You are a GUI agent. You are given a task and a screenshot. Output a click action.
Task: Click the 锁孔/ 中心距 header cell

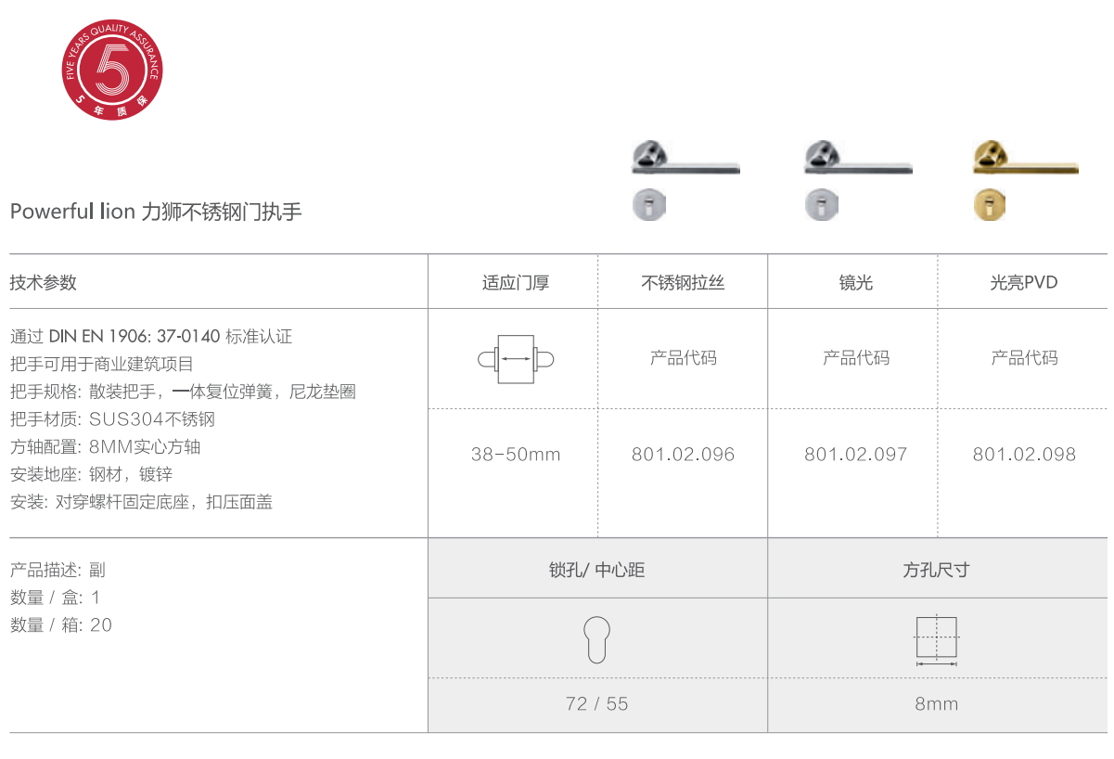(596, 570)
